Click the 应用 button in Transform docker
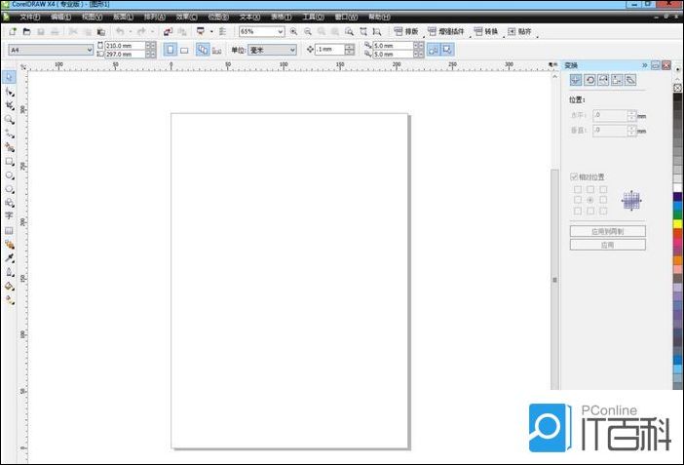The image size is (684, 465). click(x=607, y=245)
